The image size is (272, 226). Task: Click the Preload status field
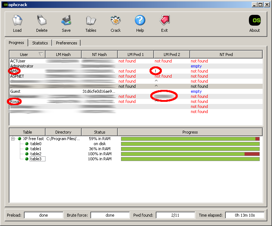click(44, 215)
